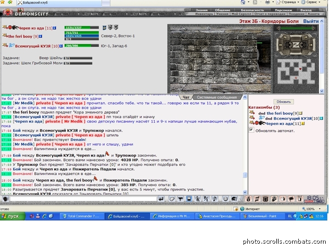Viewport: 329px width, 247px height.
Task: Click the dungeon minimap
Action: pyautogui.click(x=296, y=71)
